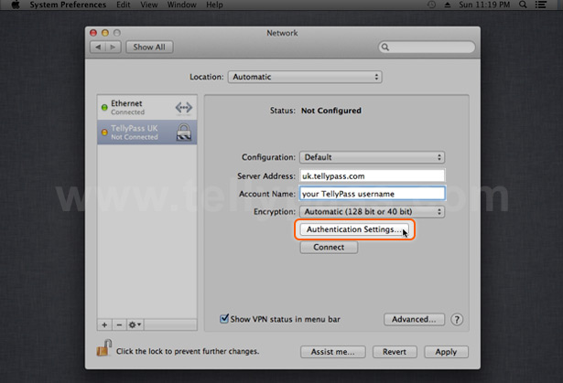
Task: Click the Server Address field
Action: coord(373,176)
